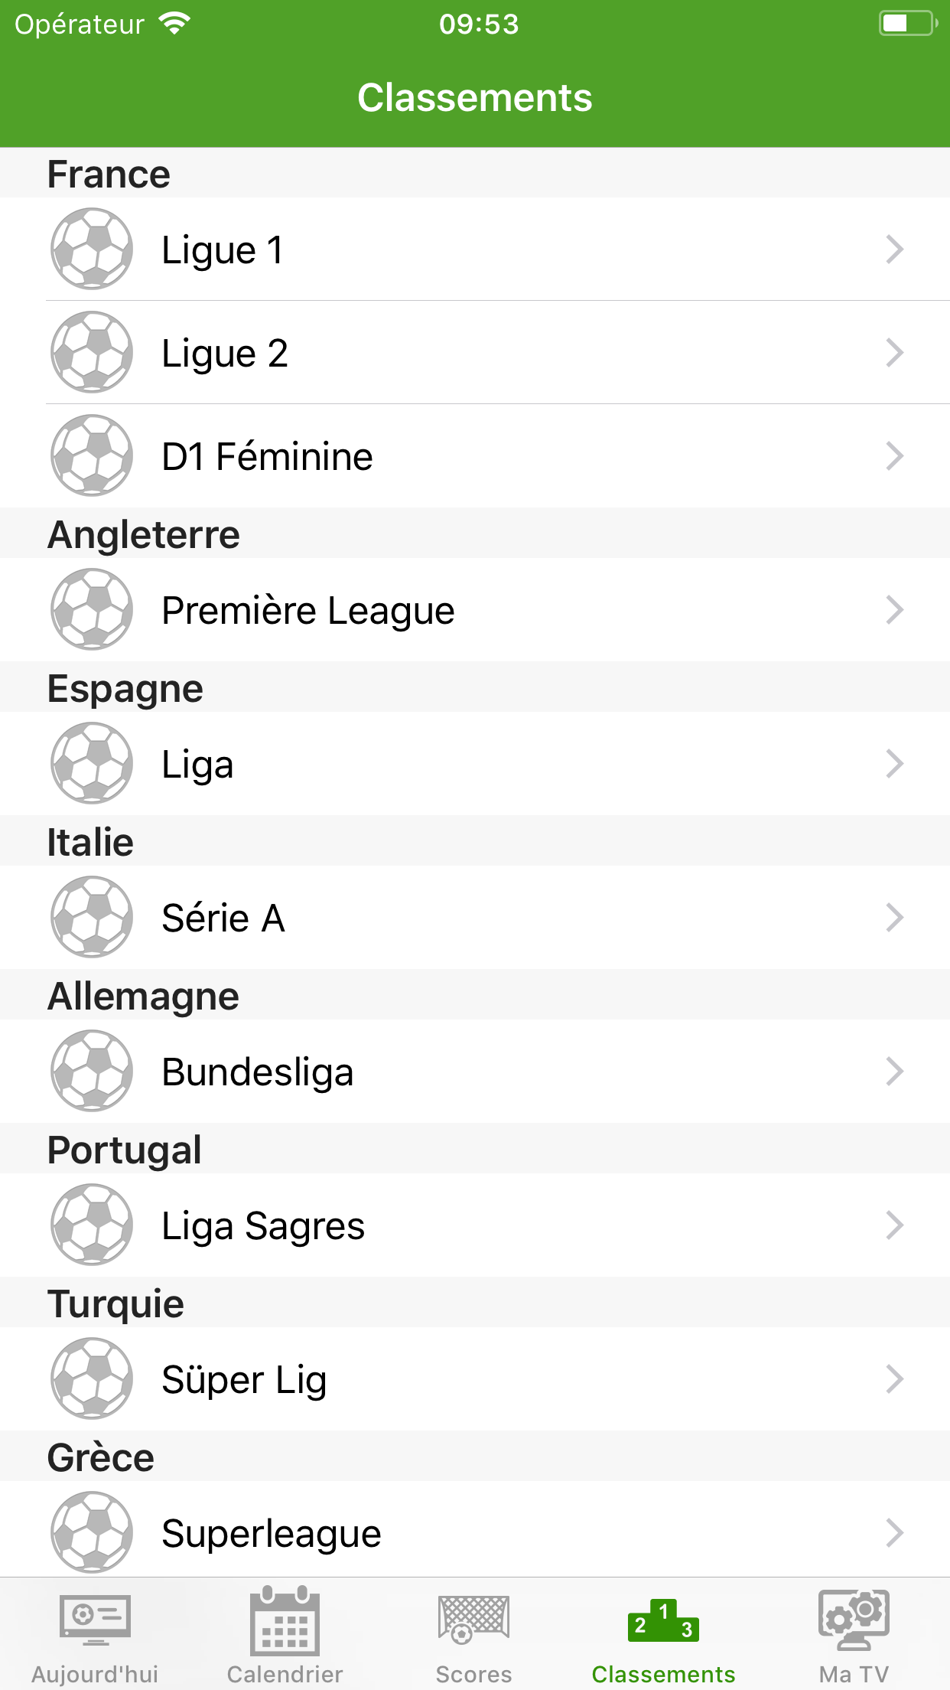Tap the soccer ball icon next to Bundesliga
This screenshot has height=1690, width=950.
[92, 1071]
